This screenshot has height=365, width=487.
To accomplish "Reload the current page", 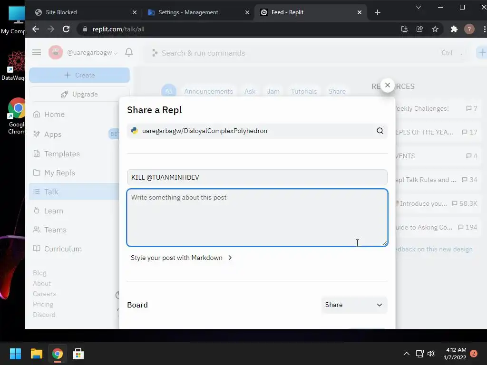I will pyautogui.click(x=66, y=29).
